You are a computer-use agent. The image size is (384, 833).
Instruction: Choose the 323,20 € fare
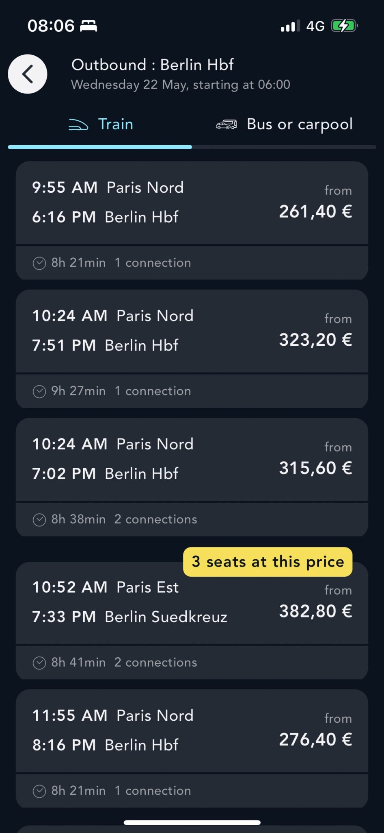315,340
